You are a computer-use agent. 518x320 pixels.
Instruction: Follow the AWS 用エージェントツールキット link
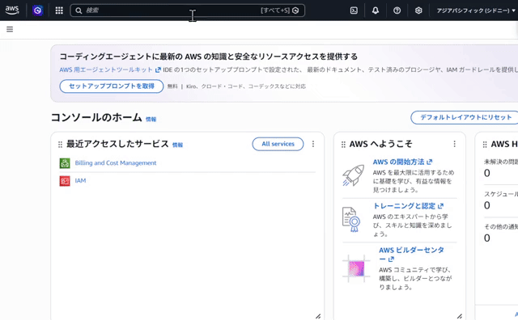pyautogui.click(x=110, y=69)
